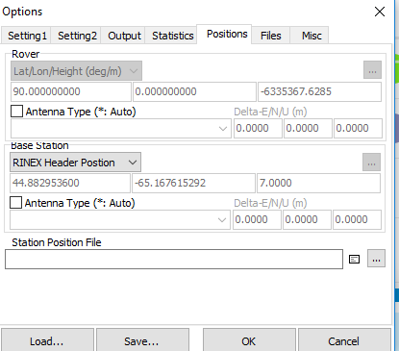Screen dimensions: 399x351
Task: Click the Save... button
Action: click(142, 340)
